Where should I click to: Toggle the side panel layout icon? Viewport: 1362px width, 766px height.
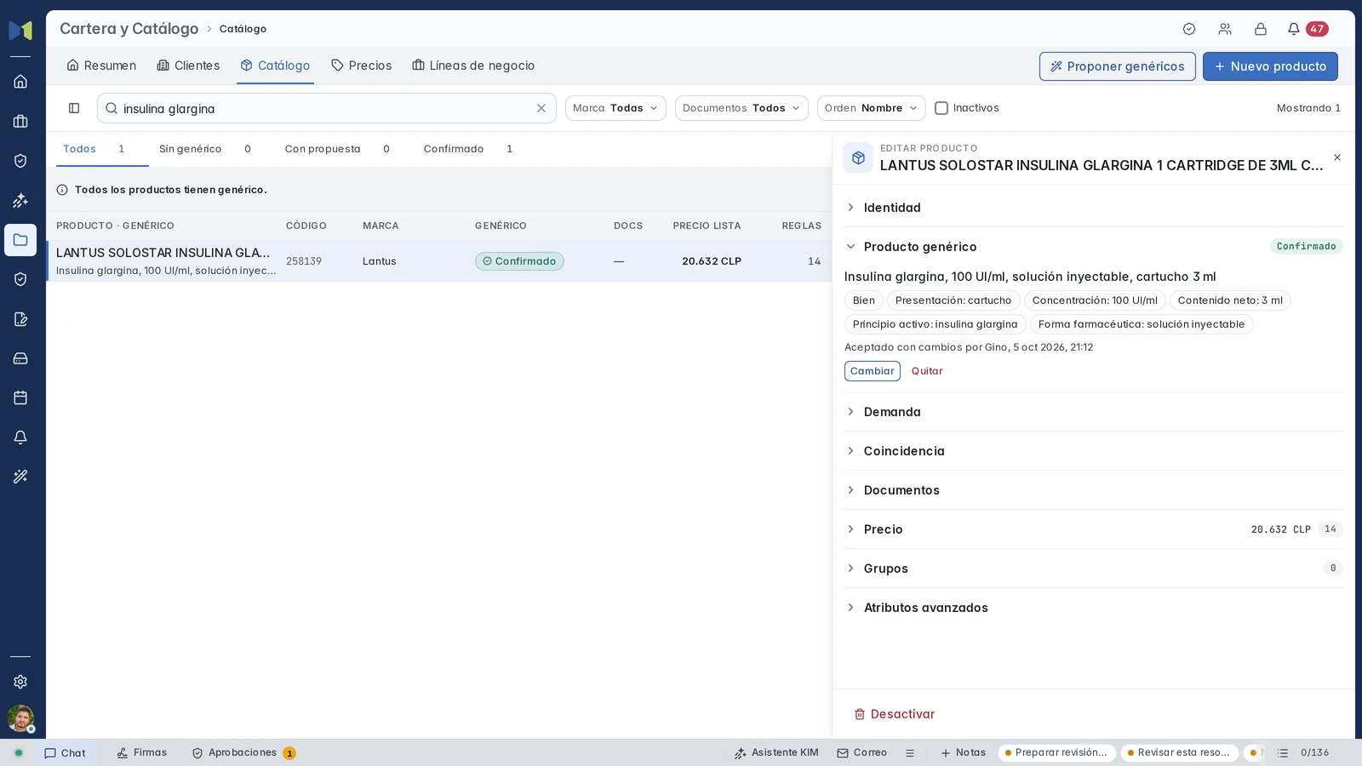pos(74,108)
